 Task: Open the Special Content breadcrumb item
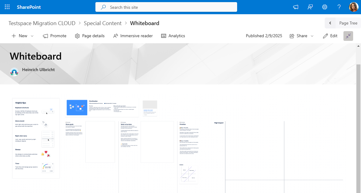click(x=103, y=23)
